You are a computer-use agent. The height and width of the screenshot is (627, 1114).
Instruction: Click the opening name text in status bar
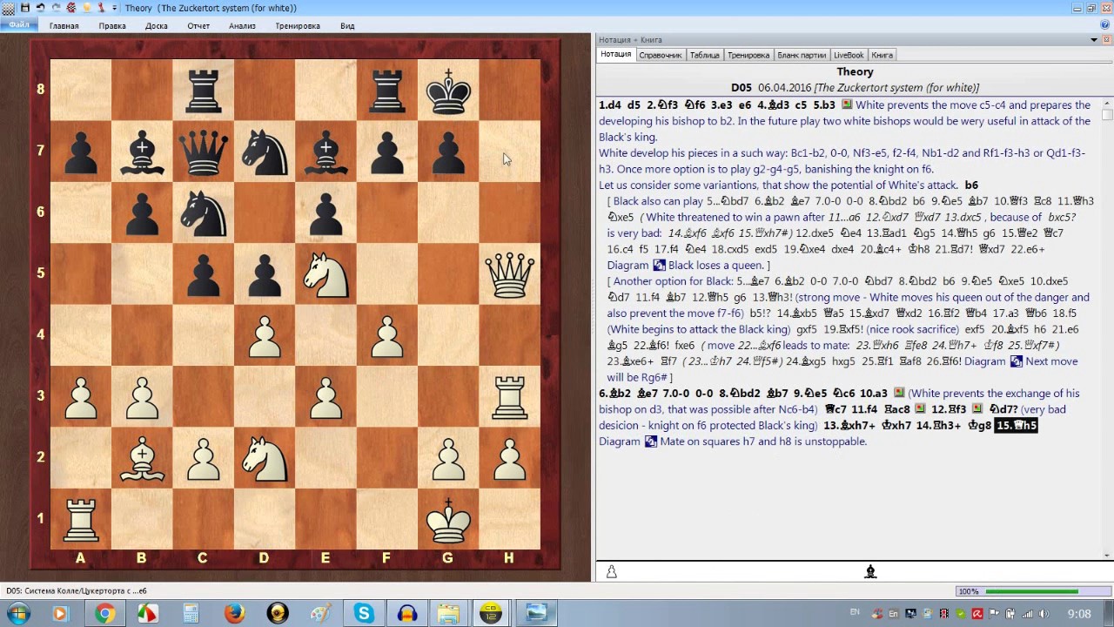click(77, 591)
